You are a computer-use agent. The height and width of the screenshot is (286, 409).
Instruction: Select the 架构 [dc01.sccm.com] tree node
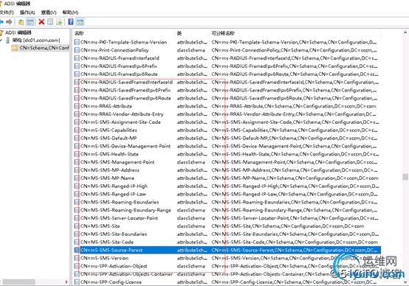click(x=36, y=40)
